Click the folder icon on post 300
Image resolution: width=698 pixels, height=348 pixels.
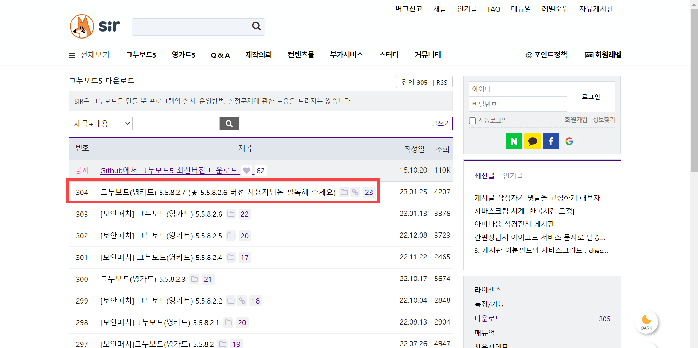pos(194,279)
